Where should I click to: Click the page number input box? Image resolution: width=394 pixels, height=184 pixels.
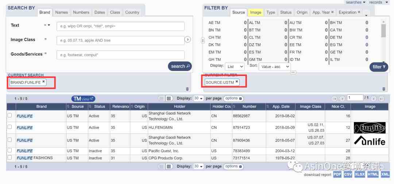coord(355,97)
